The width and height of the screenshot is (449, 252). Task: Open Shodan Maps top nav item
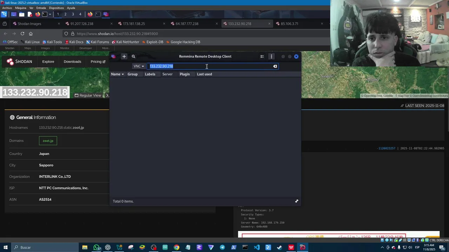tap(28, 48)
